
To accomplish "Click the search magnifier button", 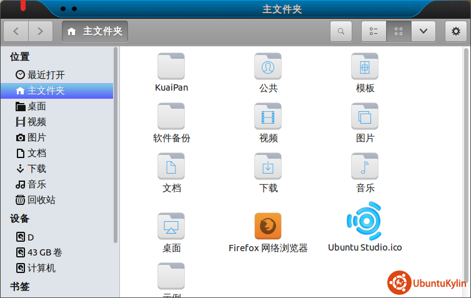I will click(340, 31).
